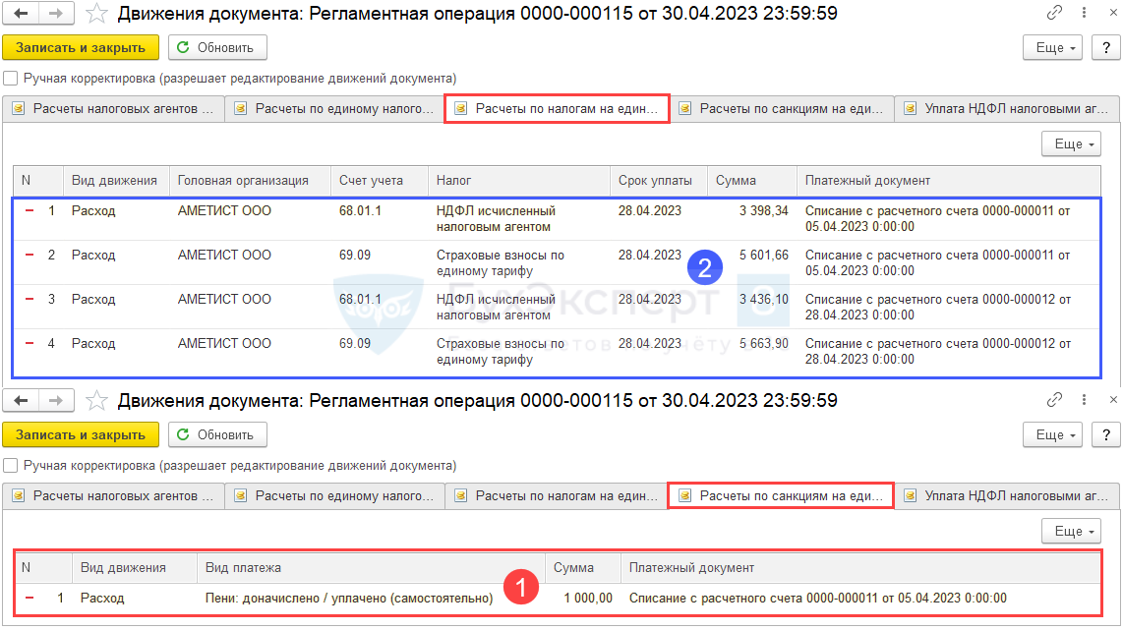
Task: Switch to Расчеты налоговых агентов tab in upper window
Action: [x=114, y=109]
